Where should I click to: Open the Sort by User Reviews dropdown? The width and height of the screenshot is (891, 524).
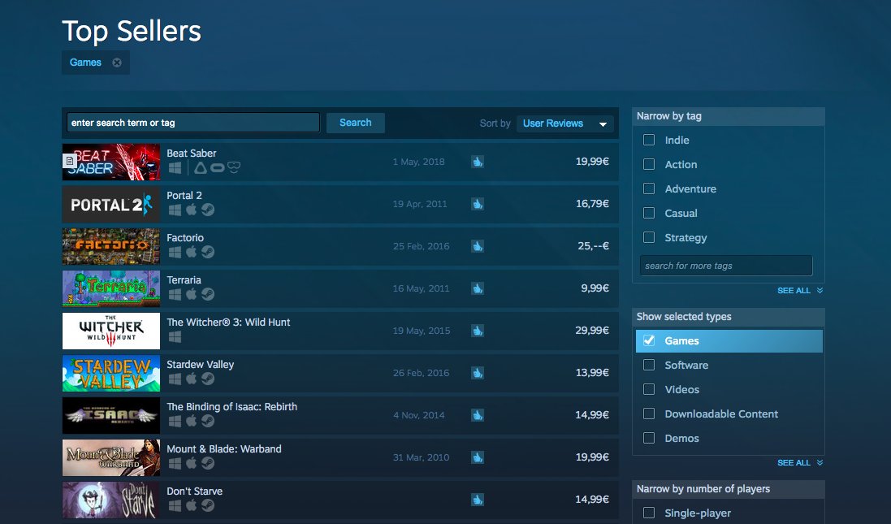[x=564, y=123]
